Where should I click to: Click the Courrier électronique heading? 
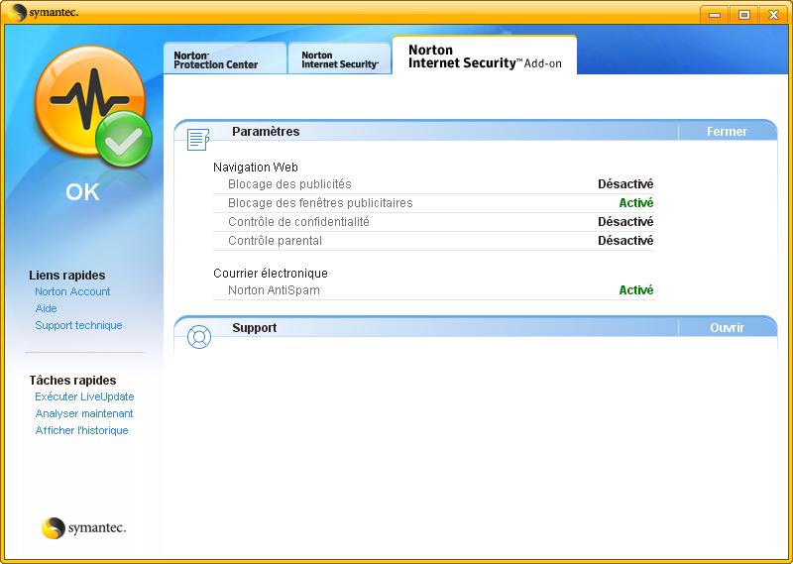[x=270, y=274]
